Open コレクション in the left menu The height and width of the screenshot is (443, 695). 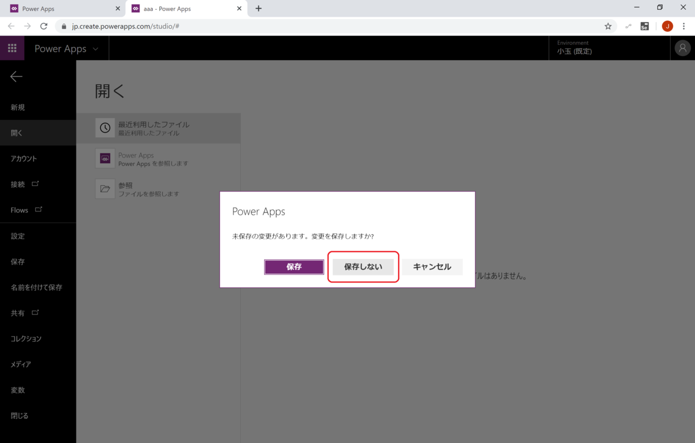point(38,339)
